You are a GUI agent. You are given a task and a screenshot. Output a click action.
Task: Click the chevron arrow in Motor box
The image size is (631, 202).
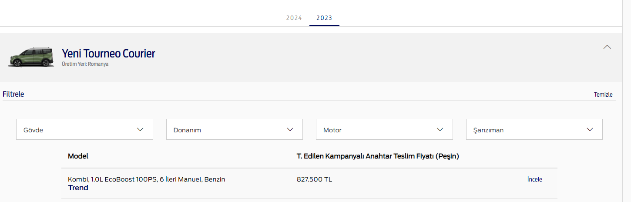pyautogui.click(x=440, y=129)
